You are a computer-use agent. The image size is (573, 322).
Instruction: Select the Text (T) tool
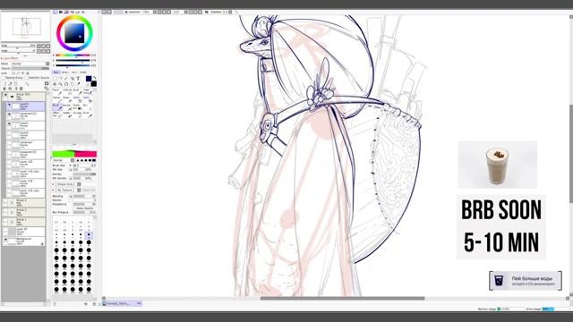[x=78, y=79]
